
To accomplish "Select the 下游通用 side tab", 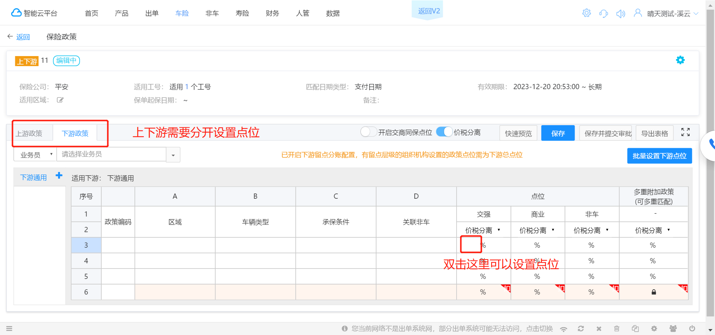I will (34, 178).
